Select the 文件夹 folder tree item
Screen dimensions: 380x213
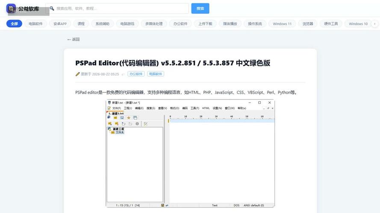tap(120, 132)
